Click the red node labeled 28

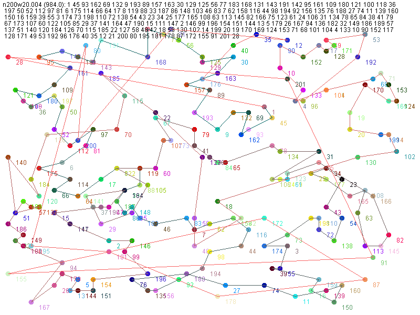(x=8, y=57)
